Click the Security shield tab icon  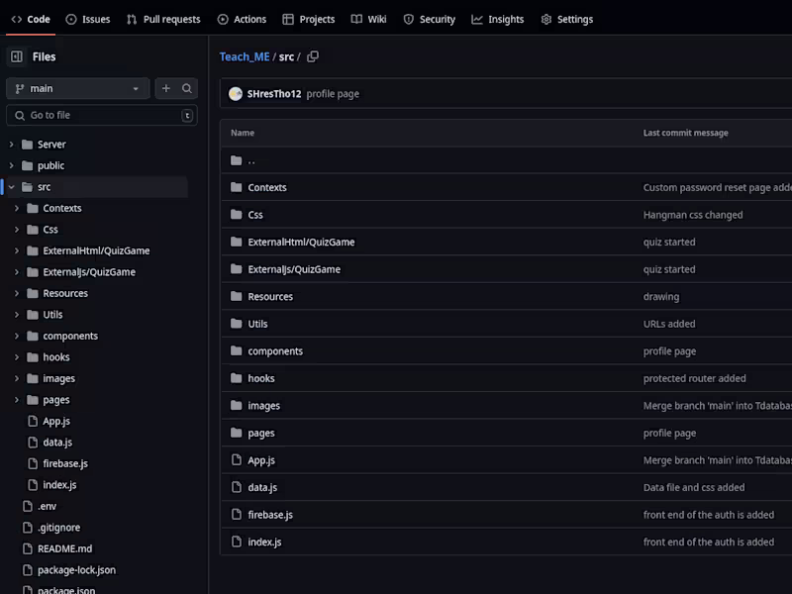(409, 19)
